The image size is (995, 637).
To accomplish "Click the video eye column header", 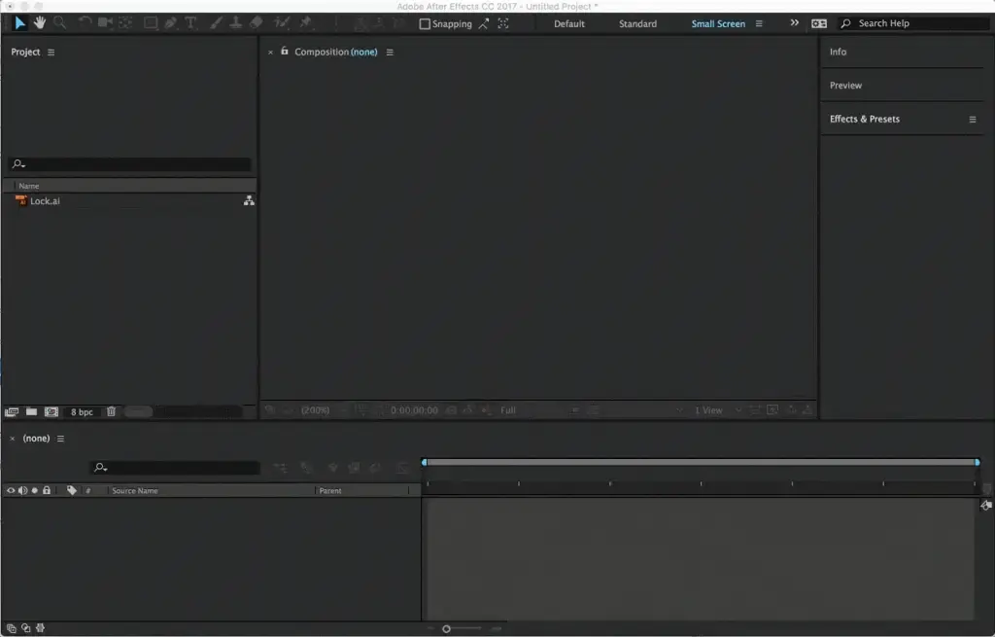I will pyautogui.click(x=10, y=490).
